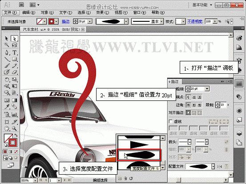Viewport: 246px width, 184px height.
Task: Open Stroke panel options menu
Action: (x=230, y=81)
